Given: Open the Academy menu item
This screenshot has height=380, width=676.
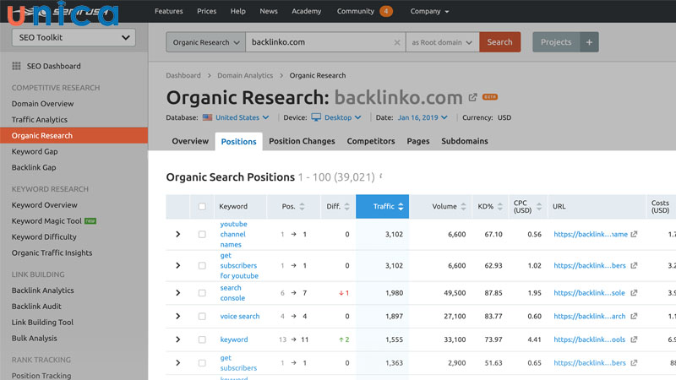Looking at the screenshot, I should pos(307,11).
